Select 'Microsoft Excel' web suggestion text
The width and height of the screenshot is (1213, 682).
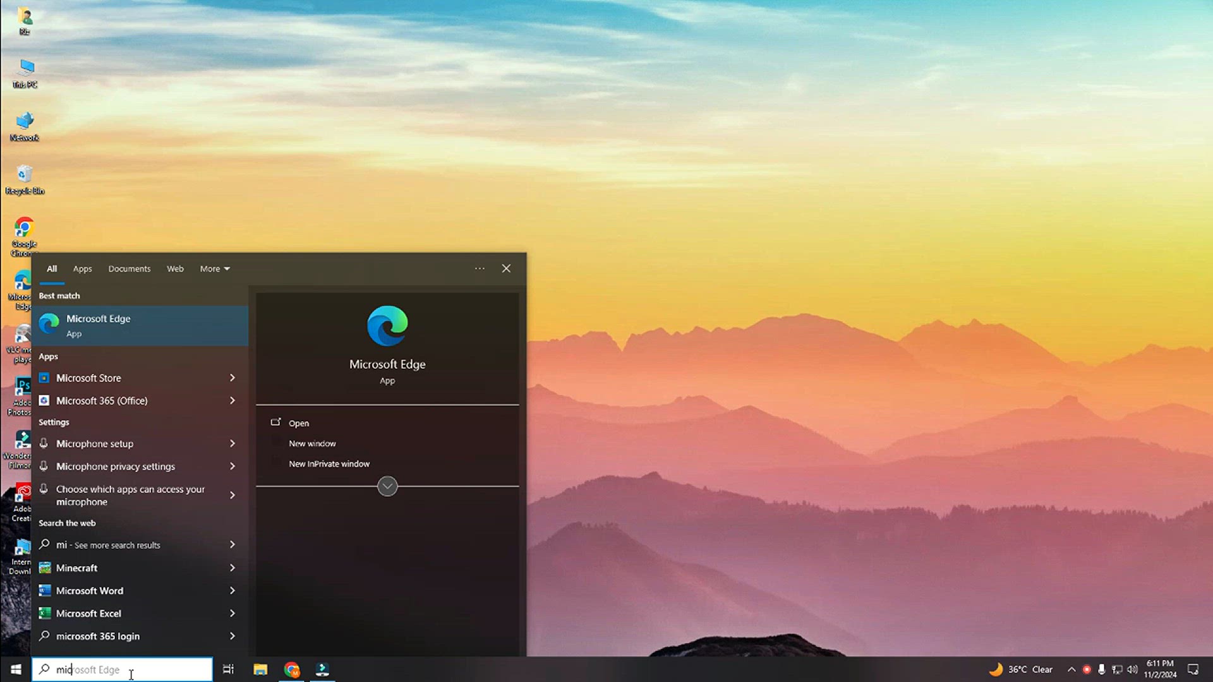point(88,613)
